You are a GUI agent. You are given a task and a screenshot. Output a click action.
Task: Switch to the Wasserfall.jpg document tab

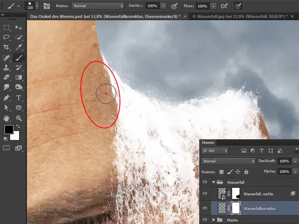point(240,16)
